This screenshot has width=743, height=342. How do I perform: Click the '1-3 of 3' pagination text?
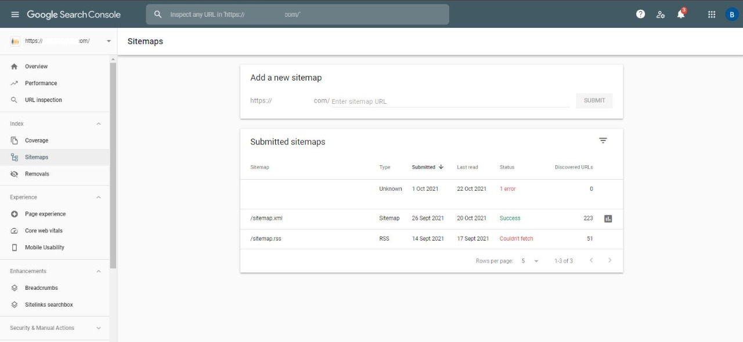click(564, 261)
